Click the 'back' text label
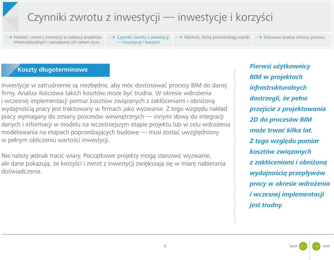The height and width of the screenshot is (260, 334). click(293, 246)
